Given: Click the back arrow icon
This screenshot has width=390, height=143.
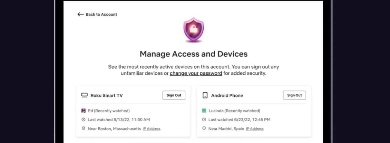Looking at the screenshot, I should tap(80, 14).
